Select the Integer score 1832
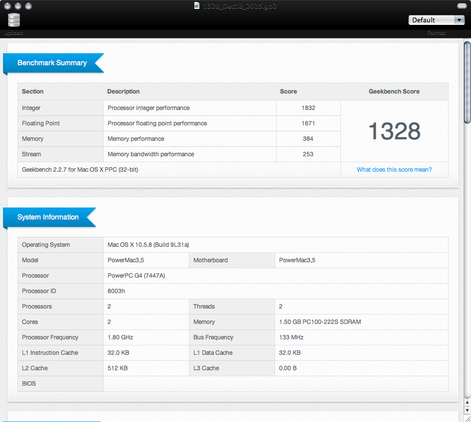The image size is (471, 422). pyautogui.click(x=308, y=108)
